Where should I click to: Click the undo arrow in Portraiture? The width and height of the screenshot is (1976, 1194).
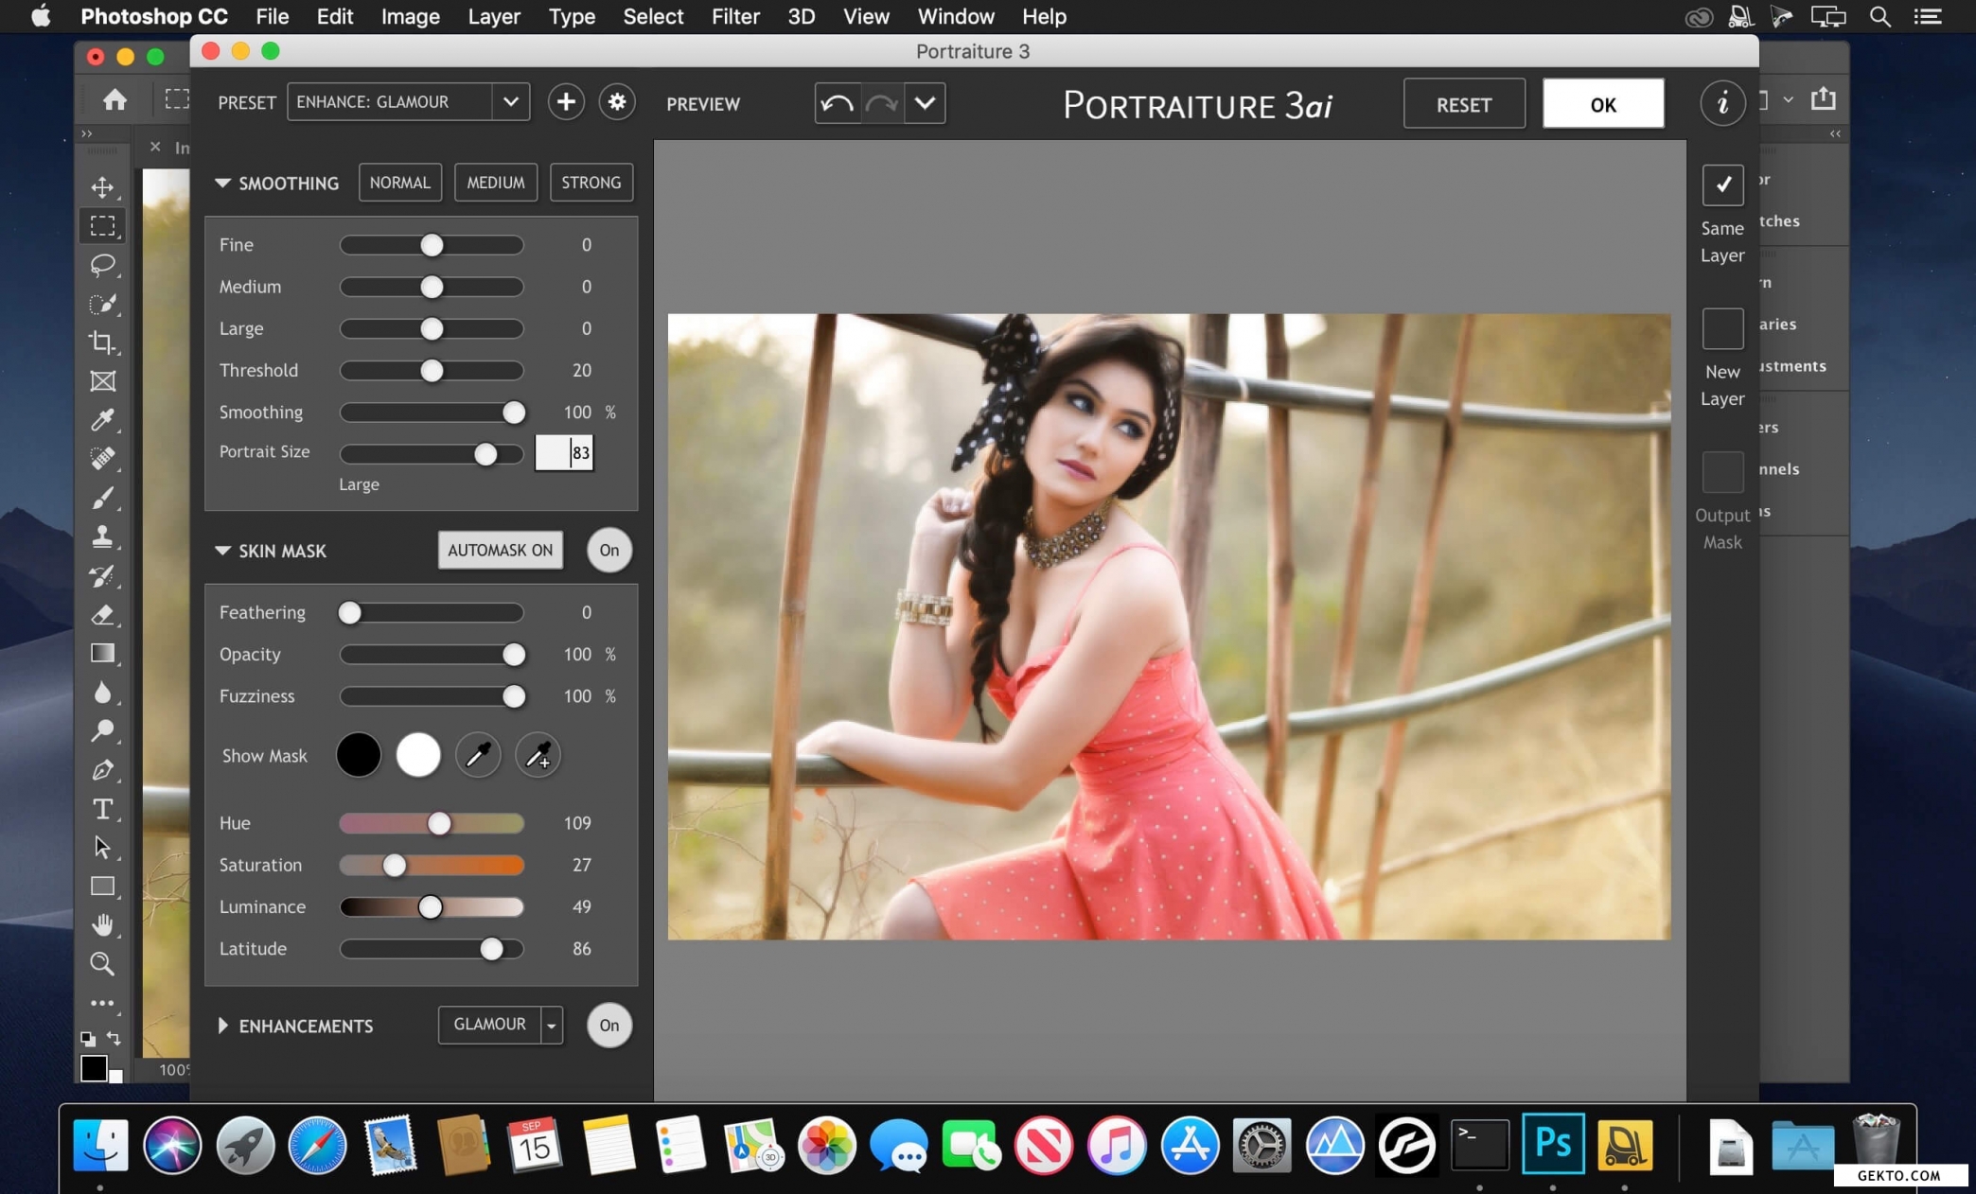[837, 103]
